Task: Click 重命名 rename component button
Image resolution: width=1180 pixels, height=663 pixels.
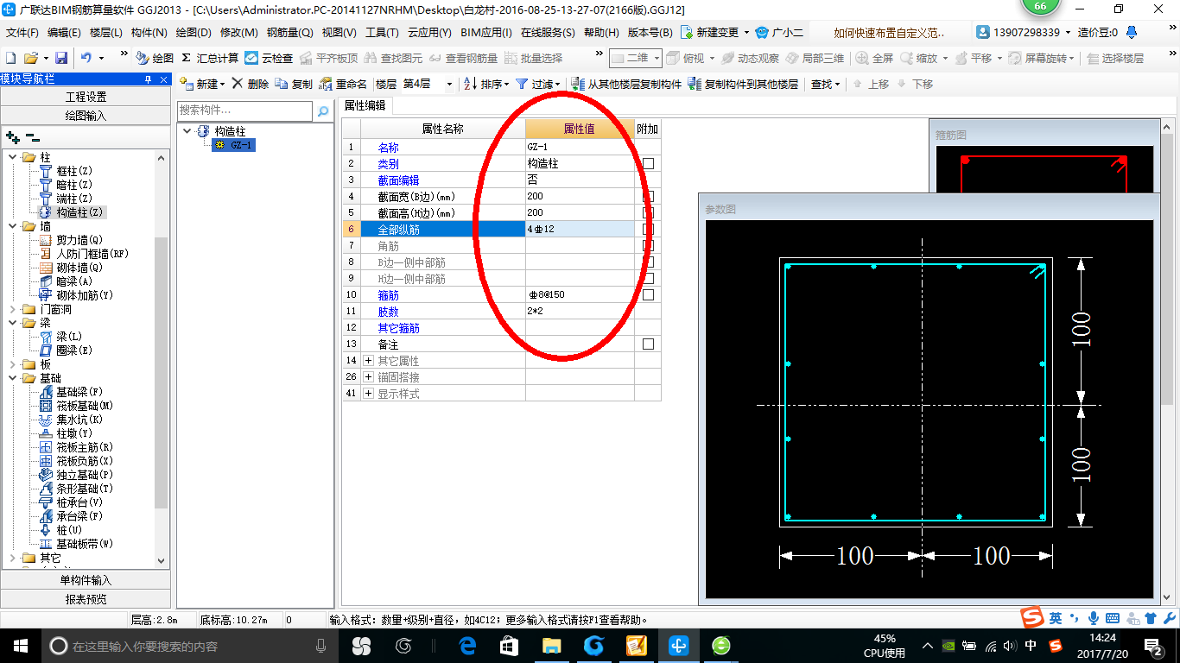Action: pyautogui.click(x=343, y=84)
